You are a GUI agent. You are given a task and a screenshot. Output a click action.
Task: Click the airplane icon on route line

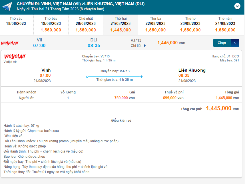[141, 77]
